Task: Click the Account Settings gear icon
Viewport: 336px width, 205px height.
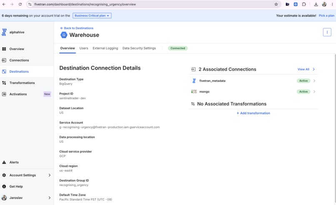Action: pos(4,175)
